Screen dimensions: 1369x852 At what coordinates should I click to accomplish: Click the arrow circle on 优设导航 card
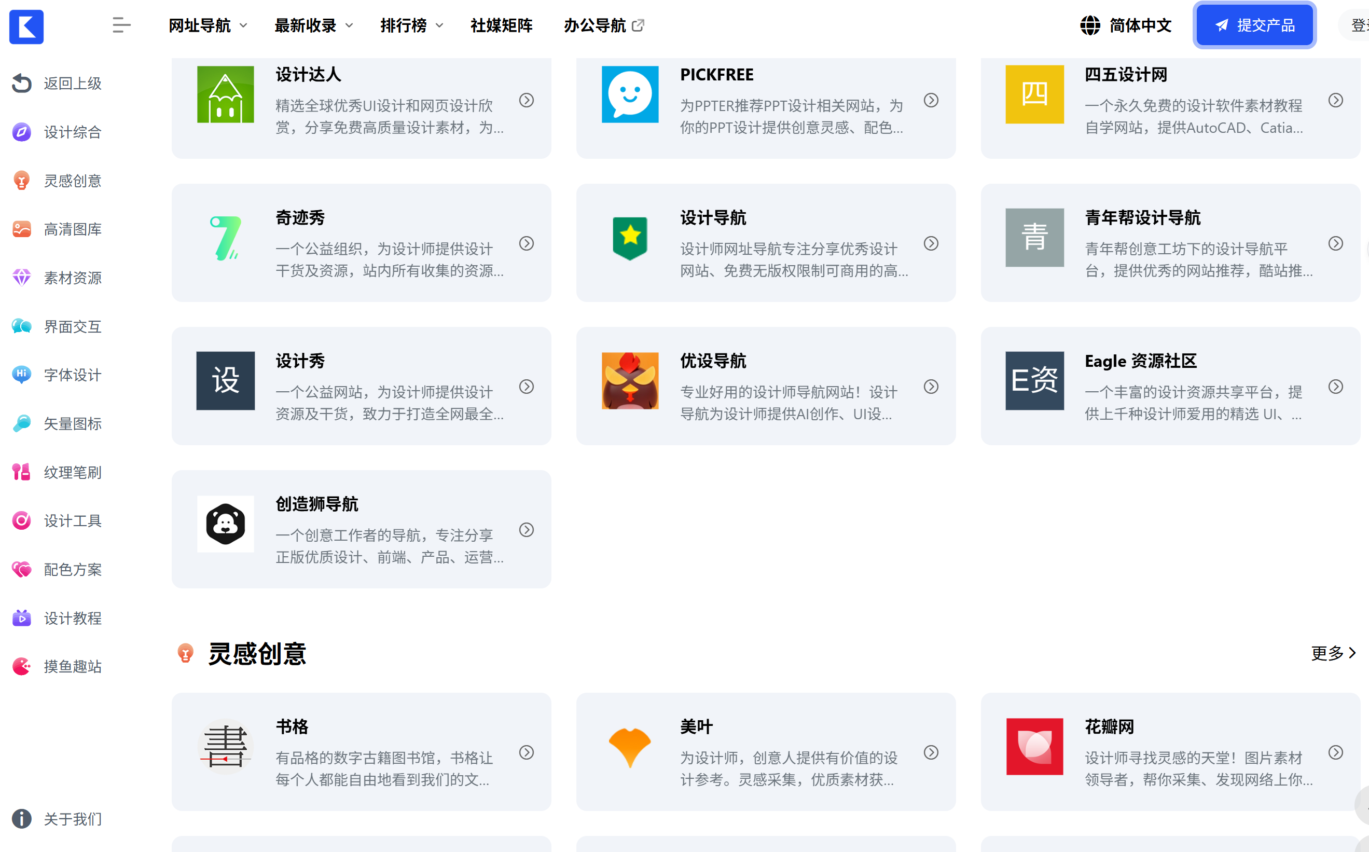931,387
